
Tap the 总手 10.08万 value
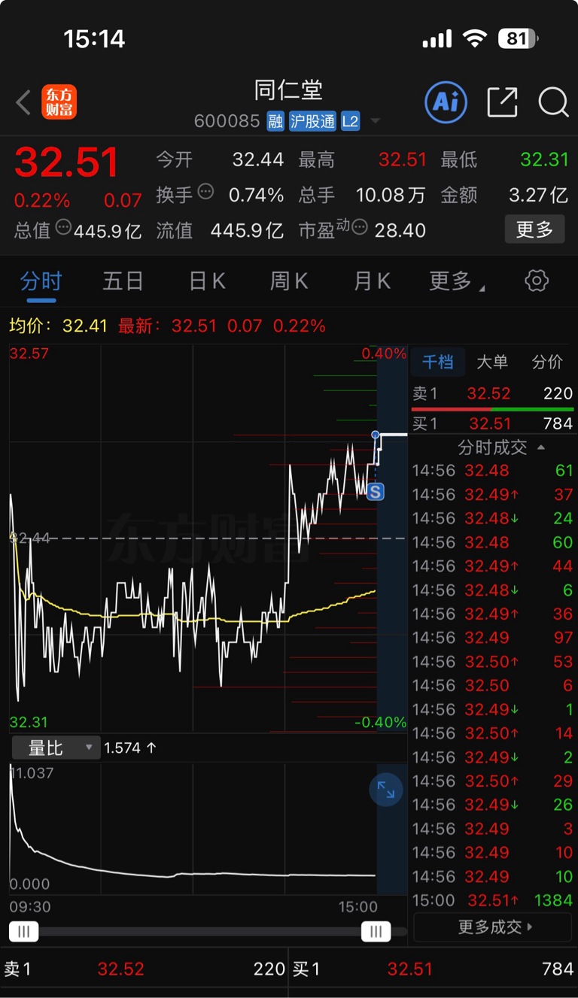click(x=391, y=196)
